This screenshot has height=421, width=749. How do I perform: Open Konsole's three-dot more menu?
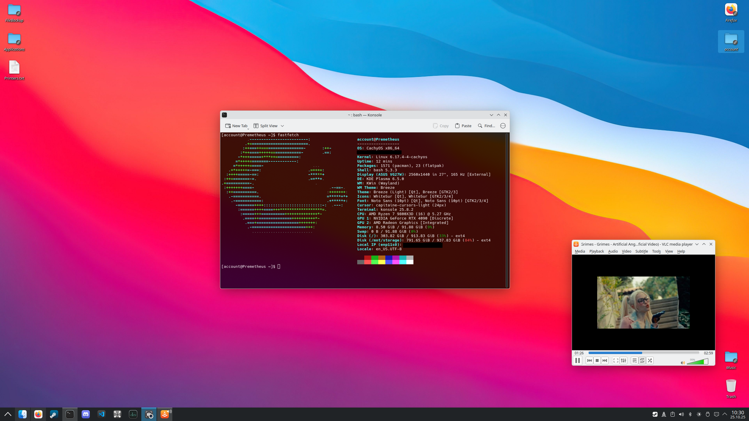click(503, 126)
